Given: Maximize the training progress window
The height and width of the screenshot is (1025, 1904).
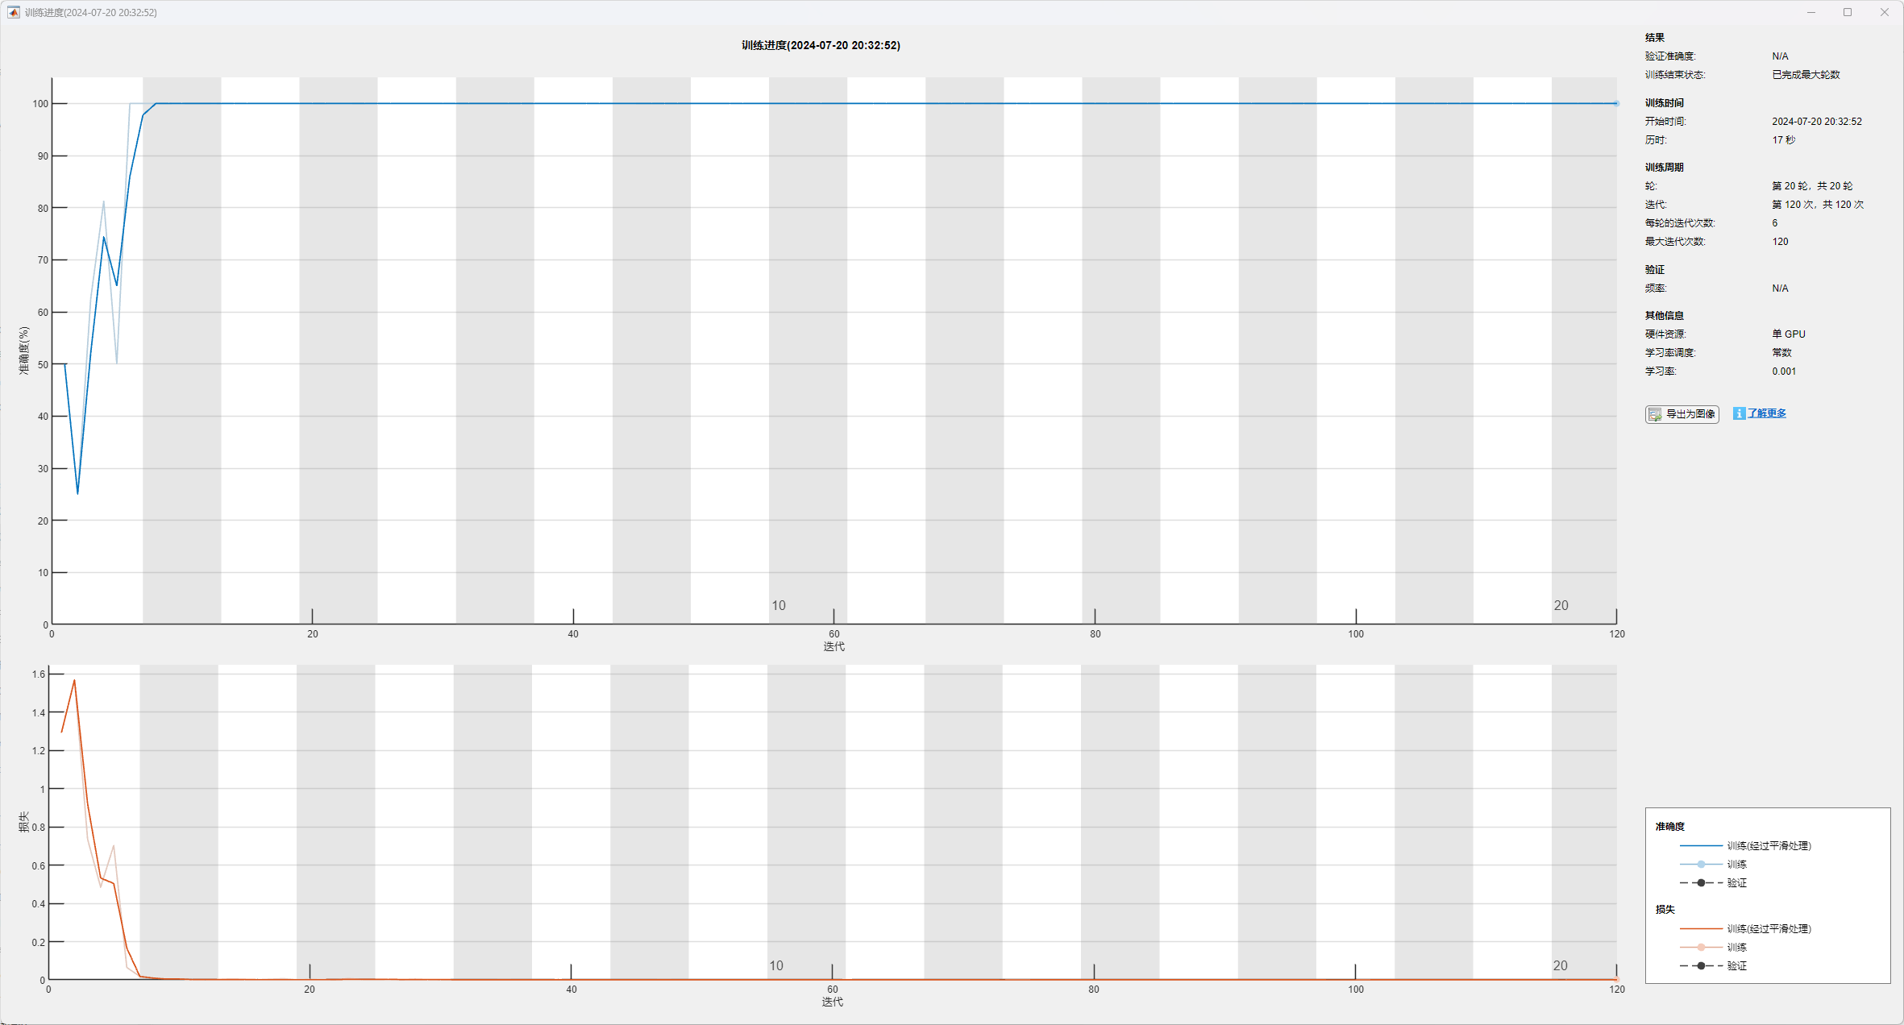Looking at the screenshot, I should (1848, 12).
